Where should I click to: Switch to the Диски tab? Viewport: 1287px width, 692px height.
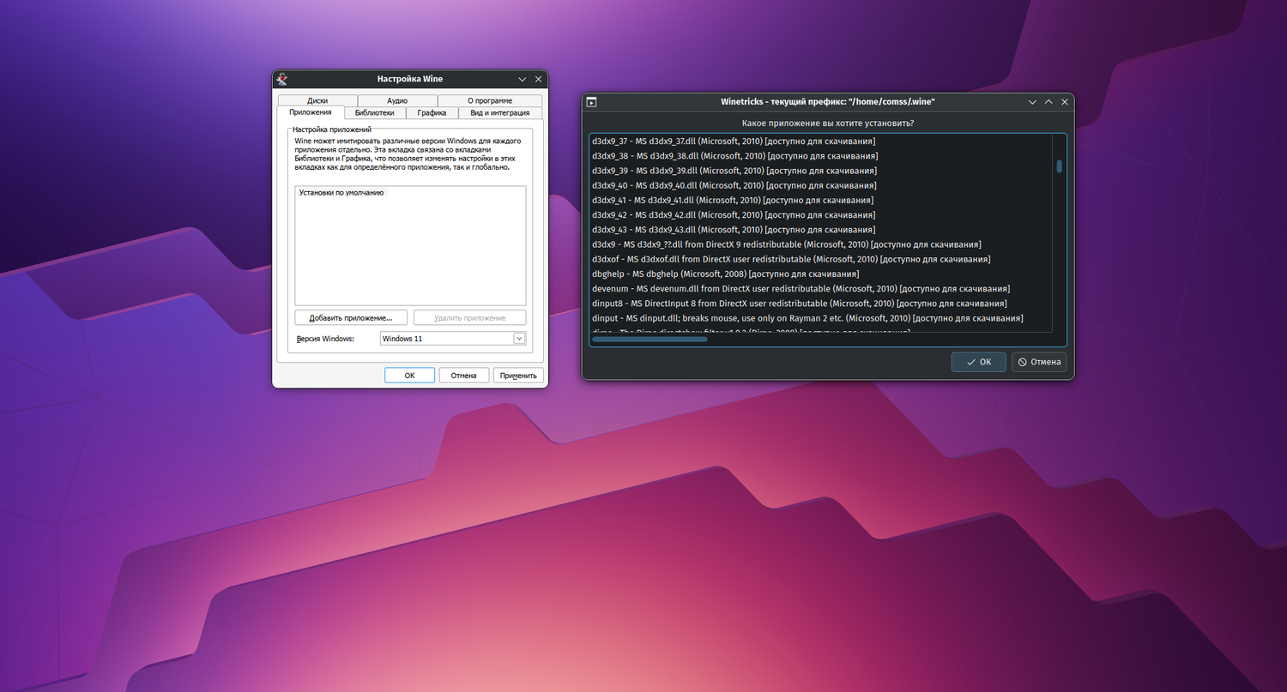(317, 100)
